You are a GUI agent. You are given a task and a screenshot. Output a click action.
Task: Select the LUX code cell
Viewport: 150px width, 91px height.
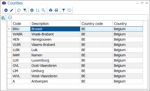tap(21, 60)
